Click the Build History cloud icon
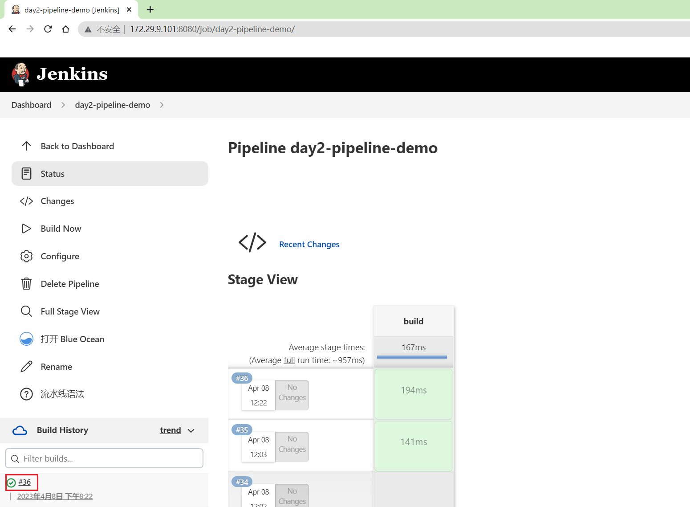The width and height of the screenshot is (690, 507). point(20,430)
